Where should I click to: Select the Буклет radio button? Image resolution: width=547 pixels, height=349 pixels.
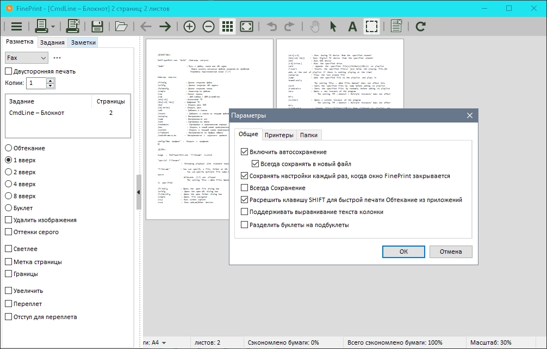click(8, 208)
